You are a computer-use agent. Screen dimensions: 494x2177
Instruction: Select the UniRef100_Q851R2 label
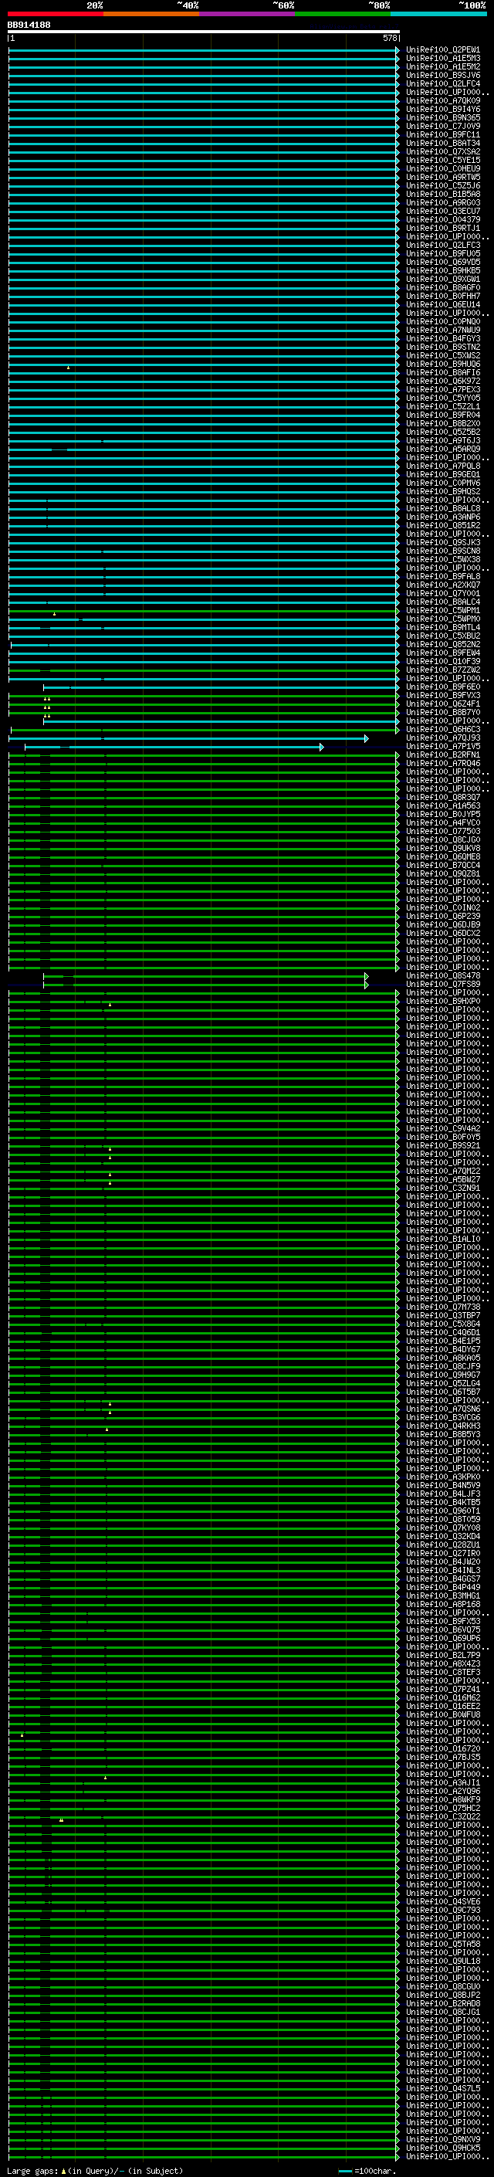[x=442, y=526]
